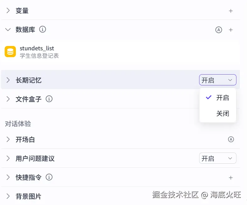Expand the 背景图片 section
The width and height of the screenshot is (247, 205).
coord(8,196)
